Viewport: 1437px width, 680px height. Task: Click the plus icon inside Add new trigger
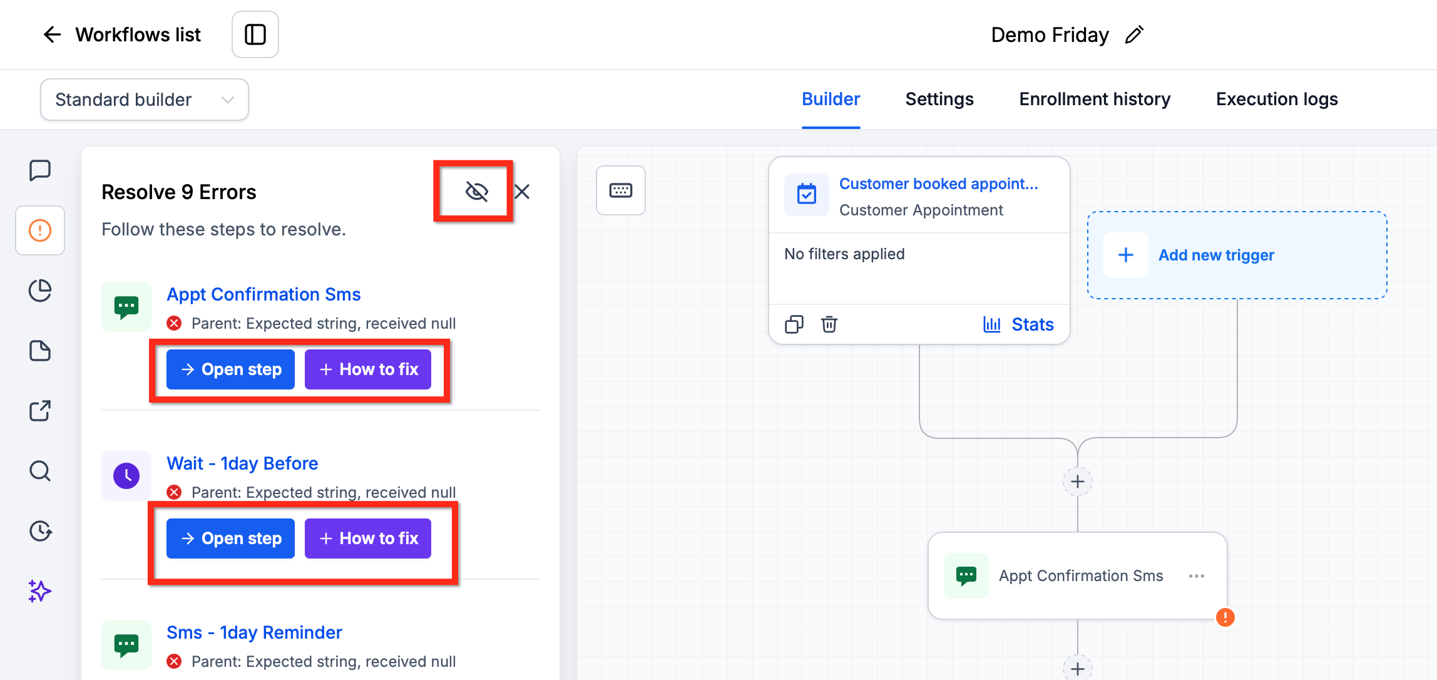(x=1126, y=255)
